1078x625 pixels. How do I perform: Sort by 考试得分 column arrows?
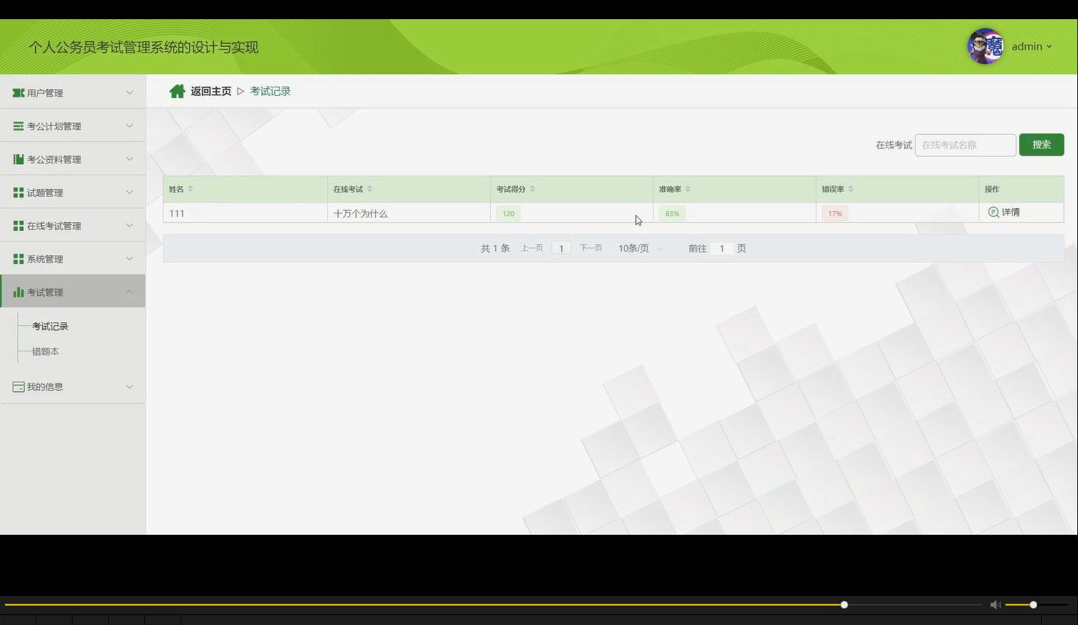pyautogui.click(x=533, y=189)
